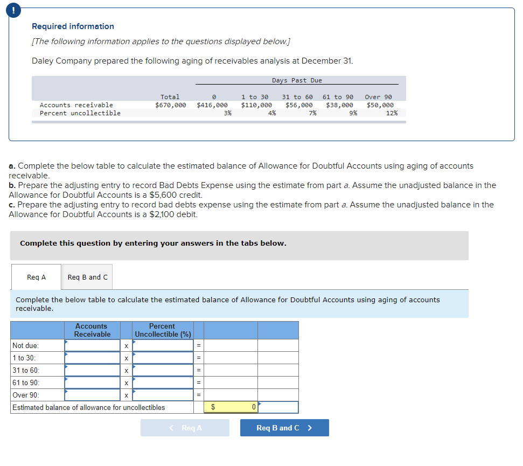Click the '$38,000' amount under 61 to 90
The width and height of the screenshot is (523, 466).
pyautogui.click(x=339, y=105)
